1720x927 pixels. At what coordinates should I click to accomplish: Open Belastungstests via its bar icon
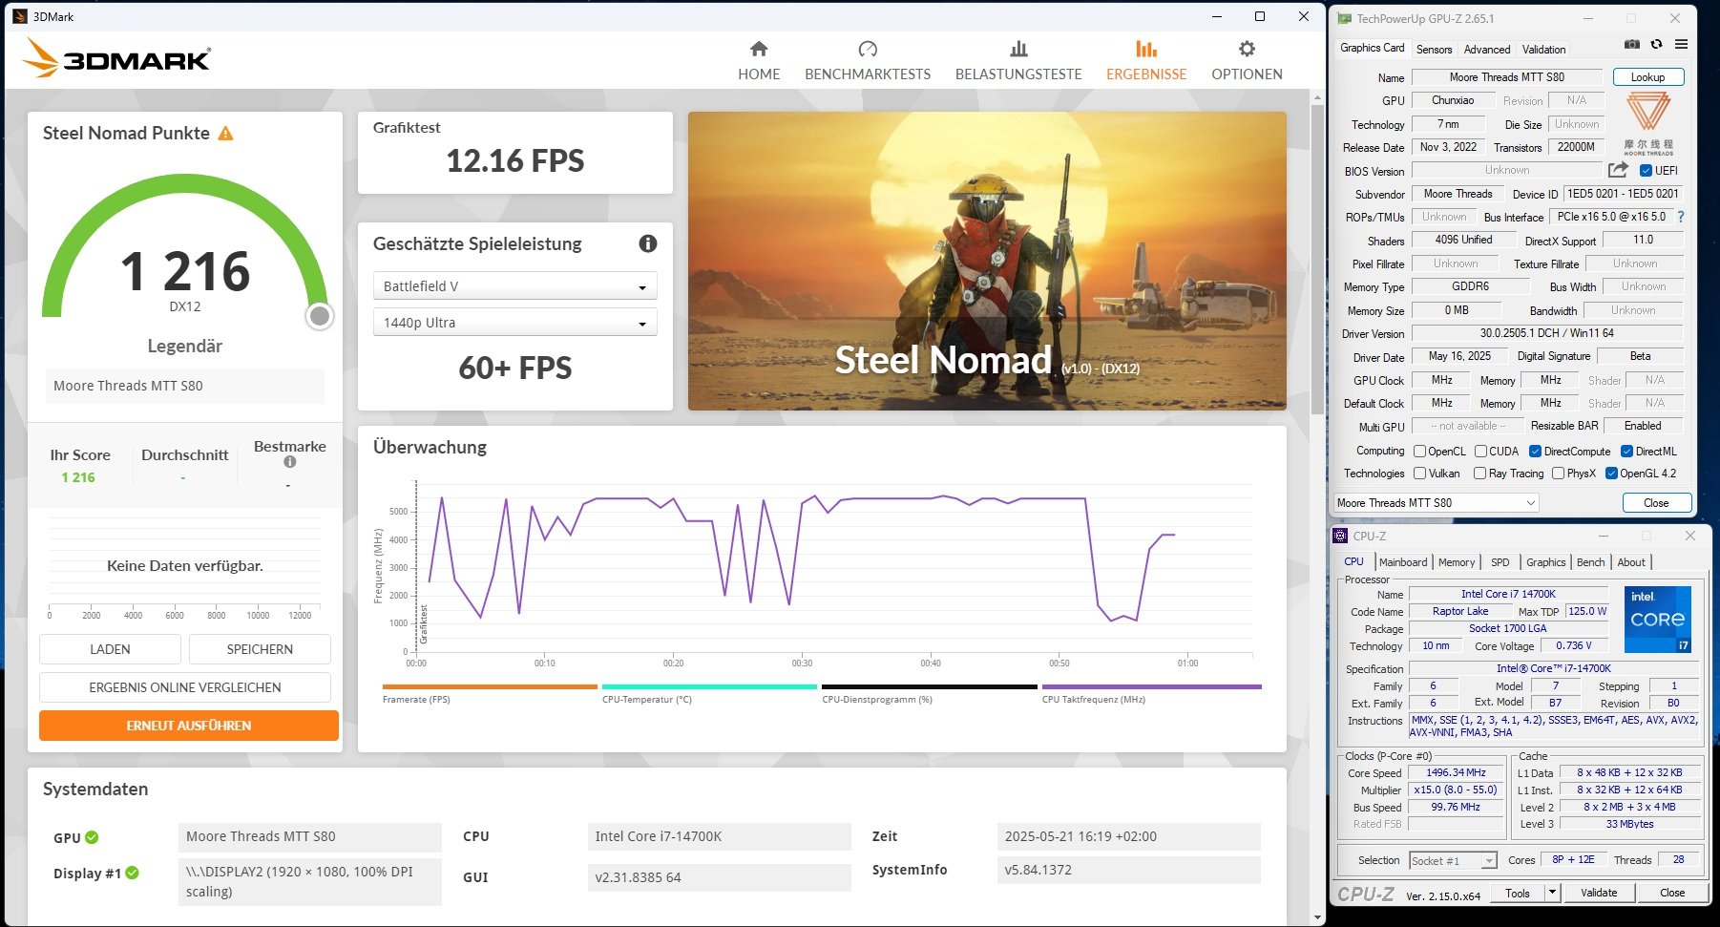(1018, 49)
